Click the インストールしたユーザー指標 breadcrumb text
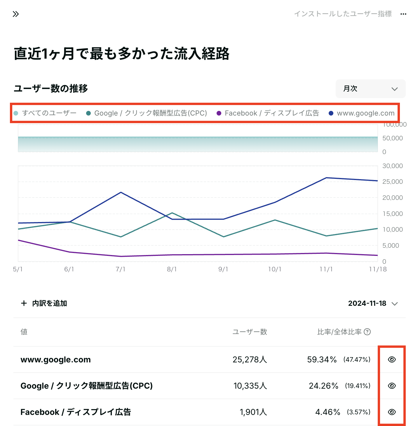The height and width of the screenshot is (426, 418). pyautogui.click(x=343, y=14)
